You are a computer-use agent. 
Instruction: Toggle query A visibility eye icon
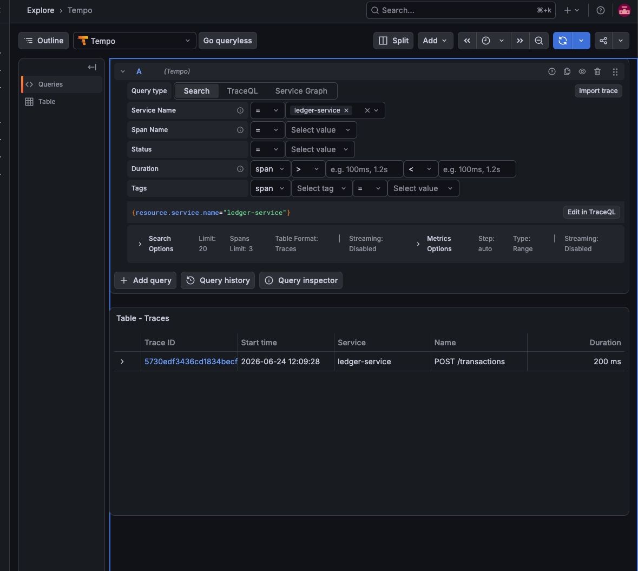click(x=582, y=71)
